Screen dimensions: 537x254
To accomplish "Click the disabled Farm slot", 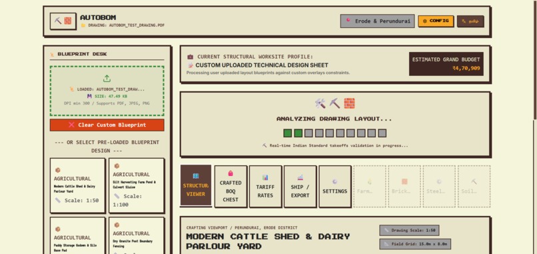I will pyautogui.click(x=370, y=187).
